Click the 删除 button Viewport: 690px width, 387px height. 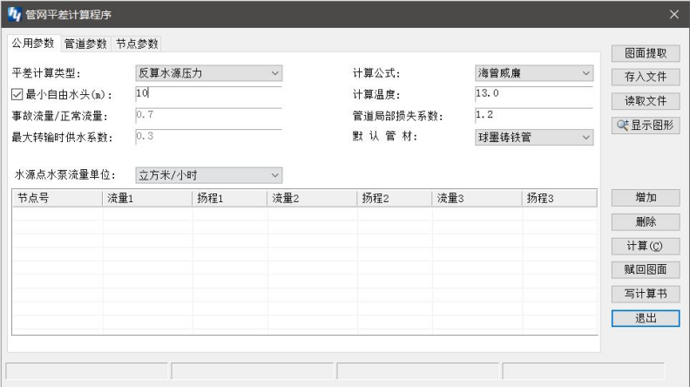(646, 222)
